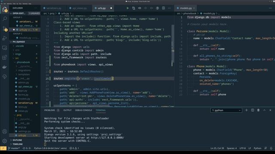Create a new terminal with plus icon
This screenshot has height=154, width=275.
pos(246,110)
